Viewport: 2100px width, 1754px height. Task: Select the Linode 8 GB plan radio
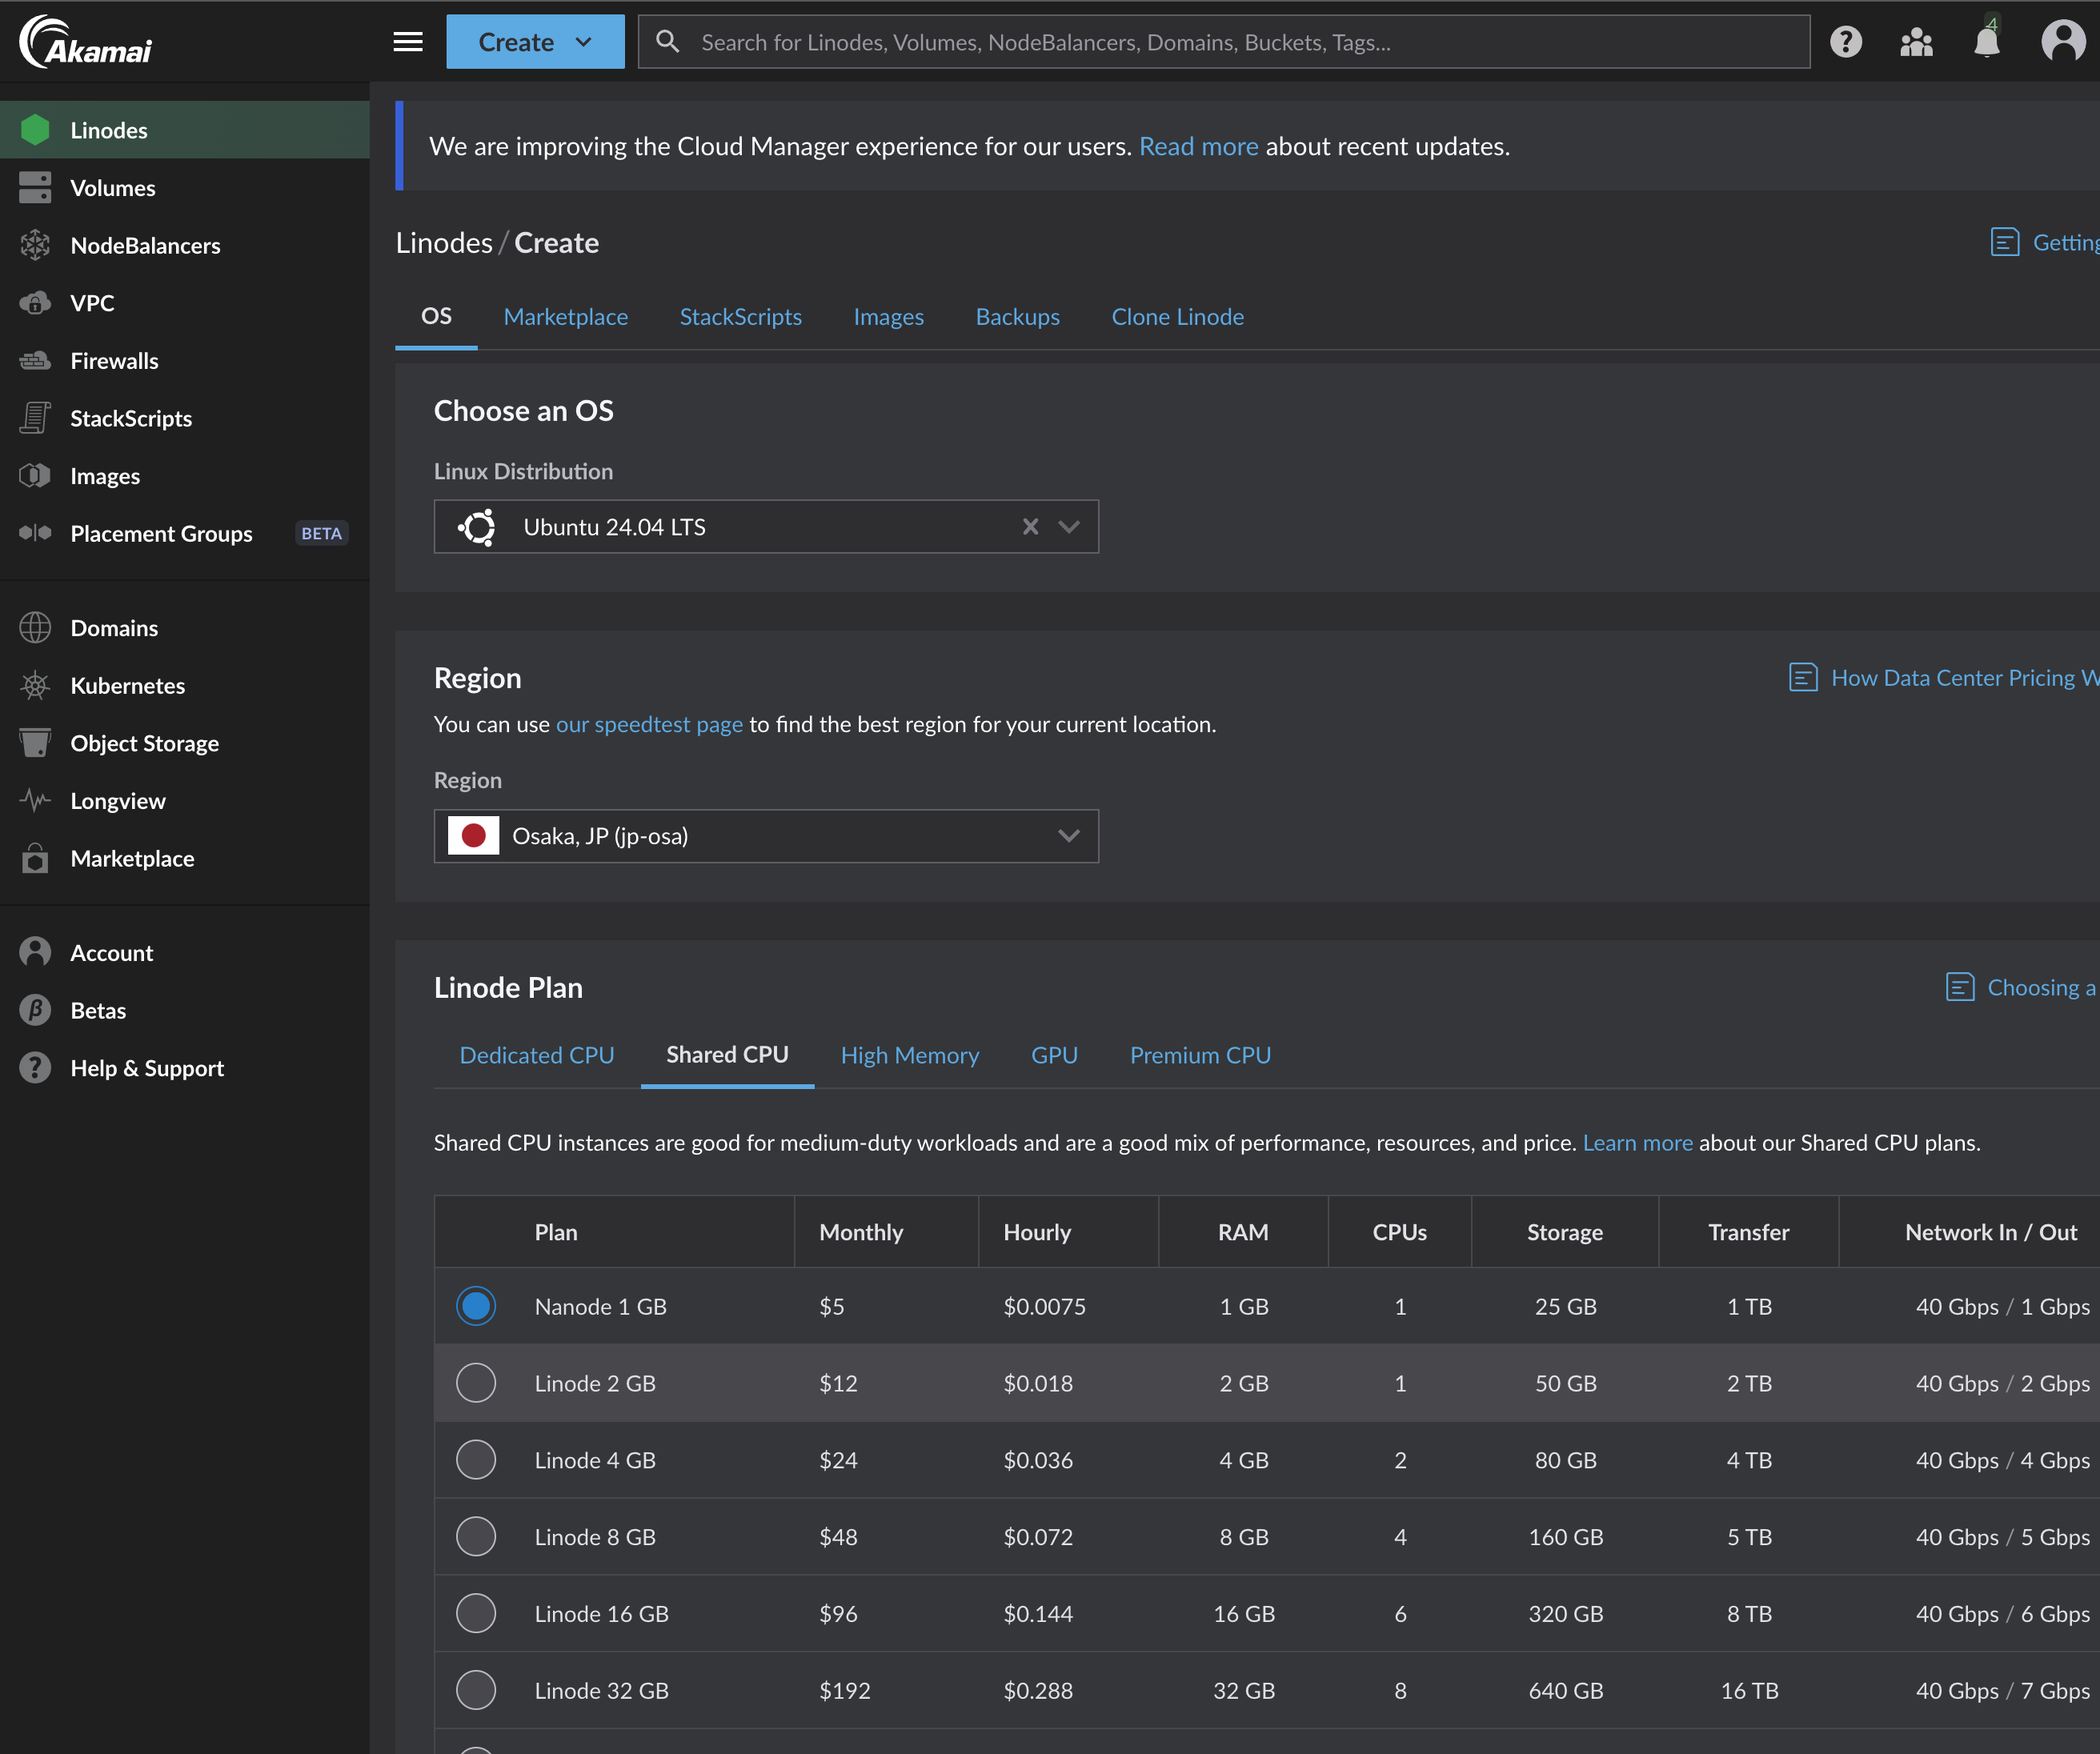coord(476,1537)
